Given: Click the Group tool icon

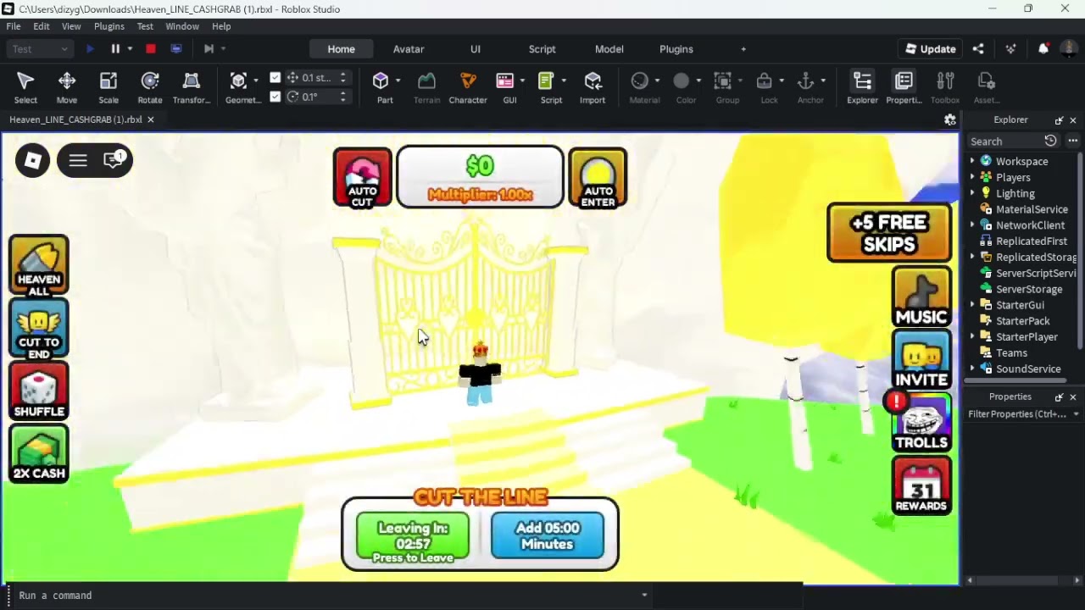Looking at the screenshot, I should (723, 81).
